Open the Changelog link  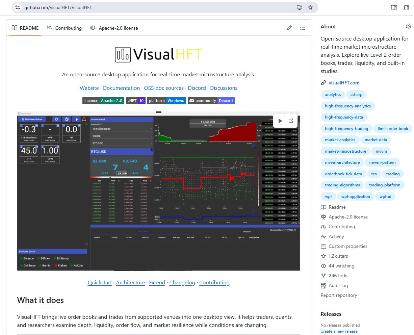pyautogui.click(x=182, y=282)
